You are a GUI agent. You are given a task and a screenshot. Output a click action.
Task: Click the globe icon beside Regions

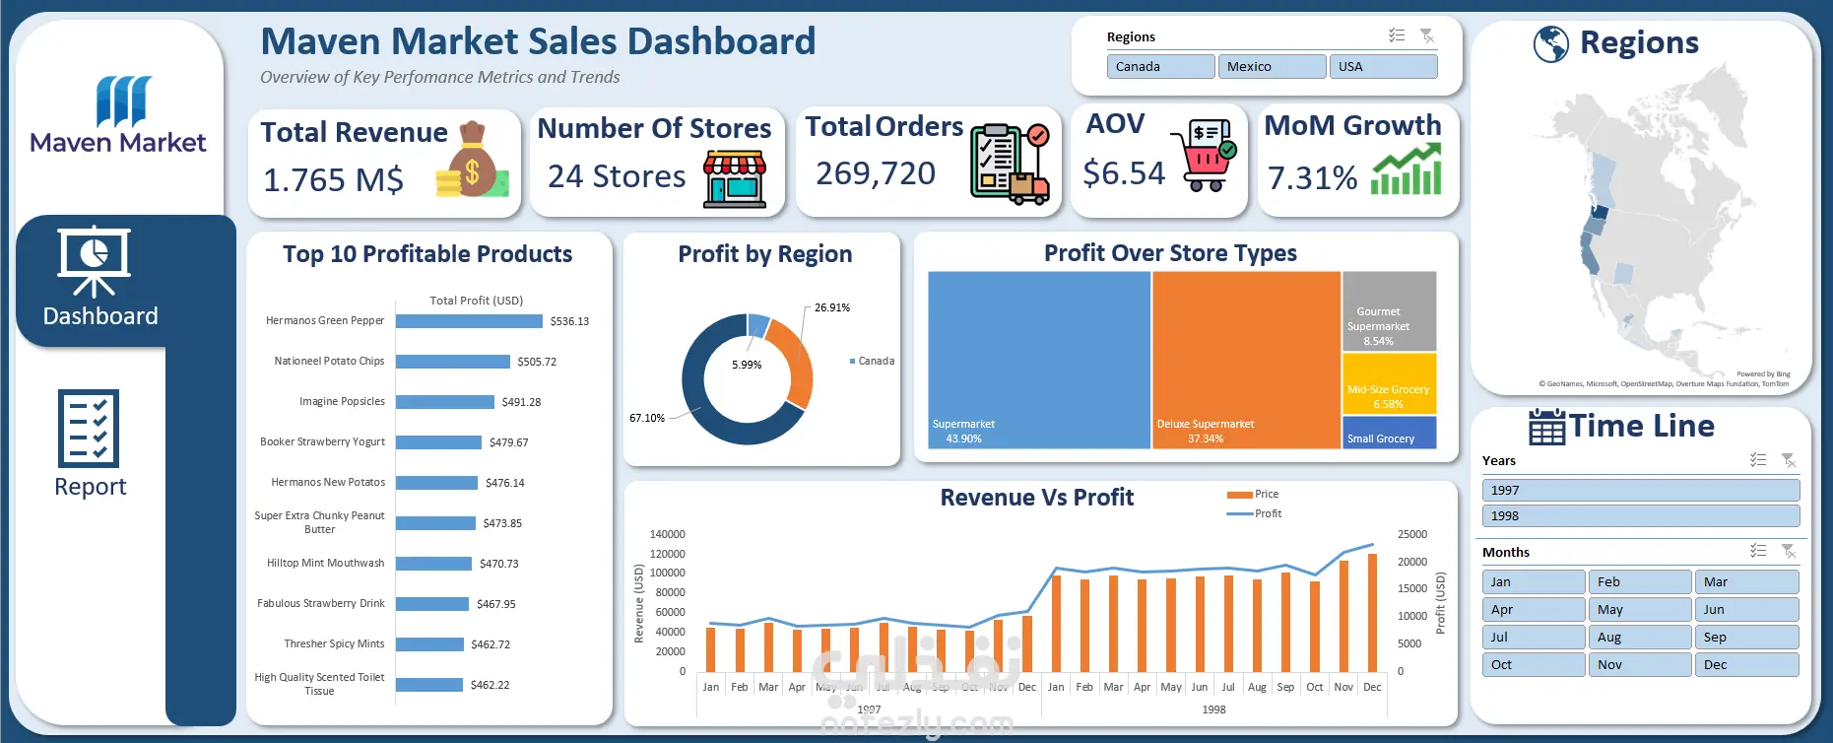pyautogui.click(x=1550, y=44)
